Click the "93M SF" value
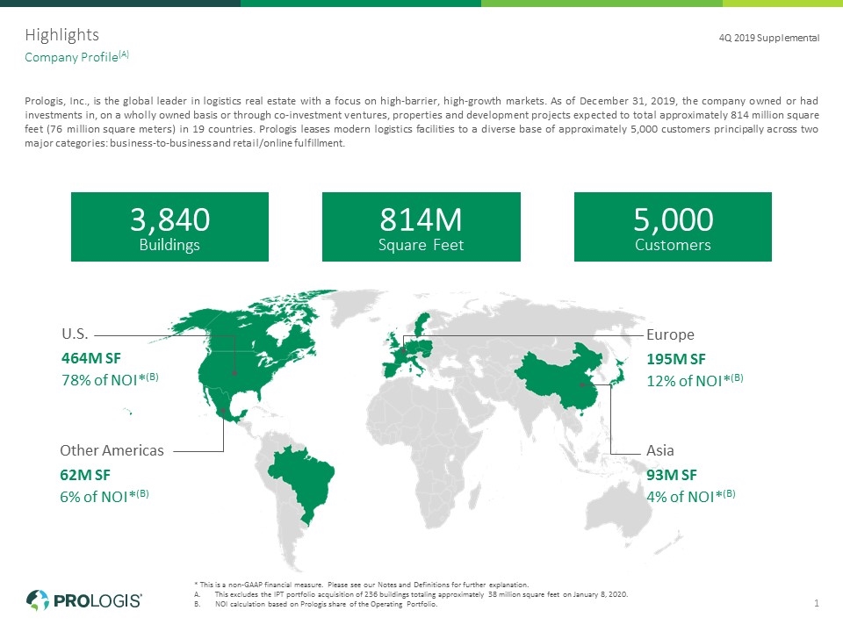 (x=672, y=475)
